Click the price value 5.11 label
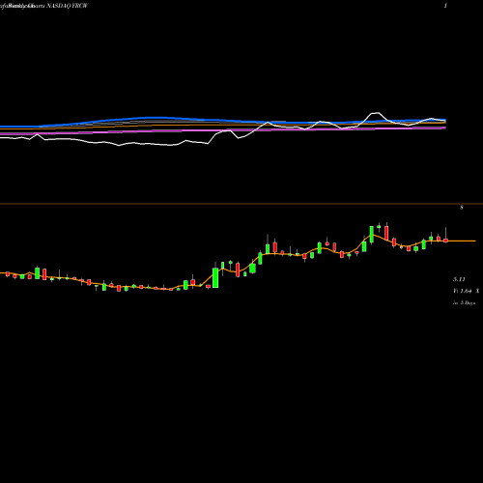 459,279
